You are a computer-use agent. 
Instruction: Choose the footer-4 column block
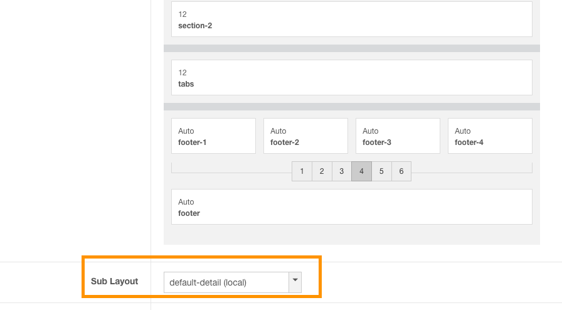pos(490,136)
